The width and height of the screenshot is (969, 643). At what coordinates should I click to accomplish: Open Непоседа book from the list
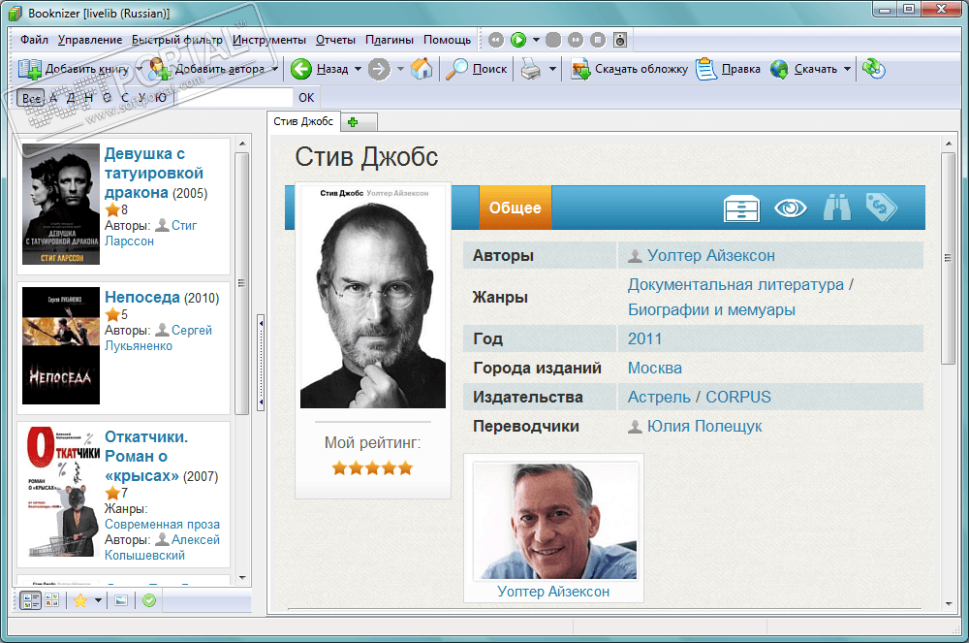142,298
